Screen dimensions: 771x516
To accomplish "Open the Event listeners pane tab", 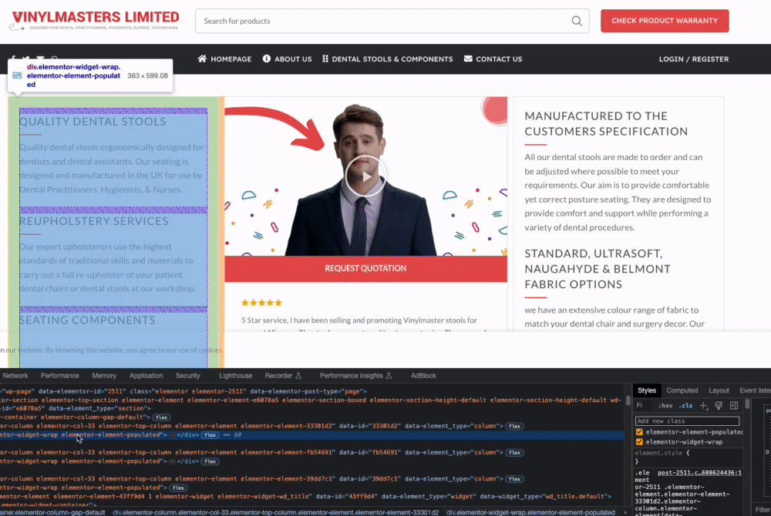I will click(x=755, y=390).
